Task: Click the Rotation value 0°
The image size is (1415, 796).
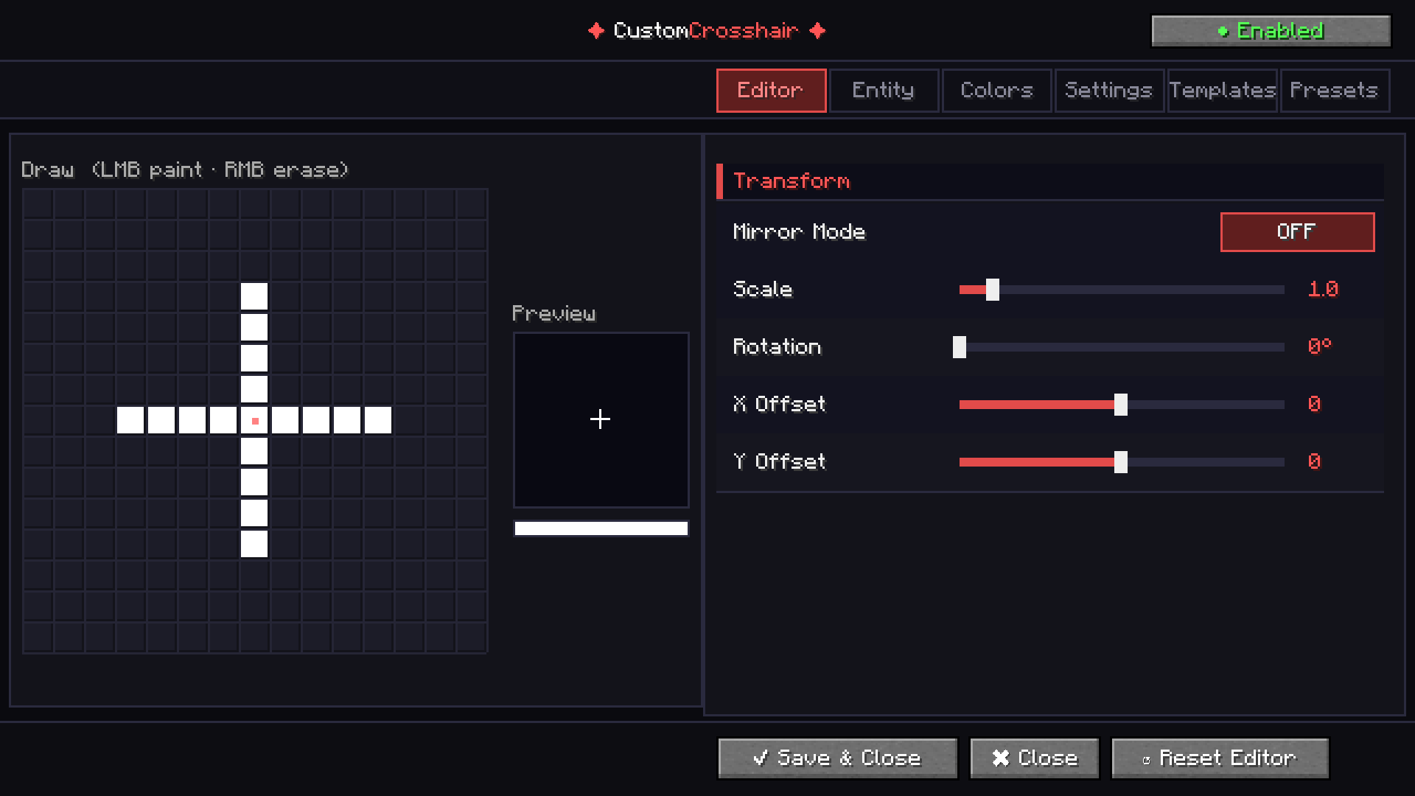Action: pos(1319,346)
